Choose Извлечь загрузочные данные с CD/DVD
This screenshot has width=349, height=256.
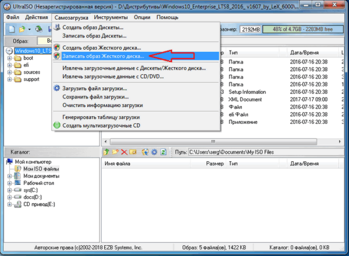[136, 77]
